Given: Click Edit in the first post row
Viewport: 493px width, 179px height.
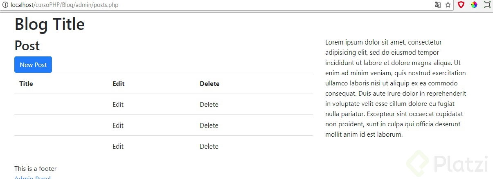Looking at the screenshot, I should tap(118, 105).
